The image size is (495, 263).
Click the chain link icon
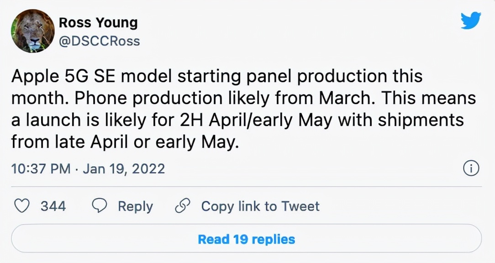tap(183, 206)
